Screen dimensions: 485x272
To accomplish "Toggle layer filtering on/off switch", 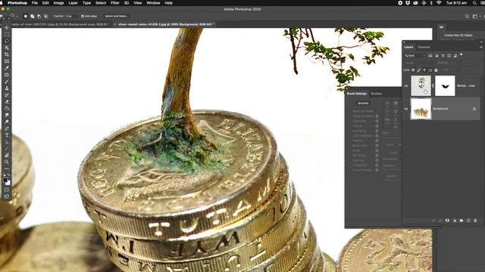I will [462, 55].
